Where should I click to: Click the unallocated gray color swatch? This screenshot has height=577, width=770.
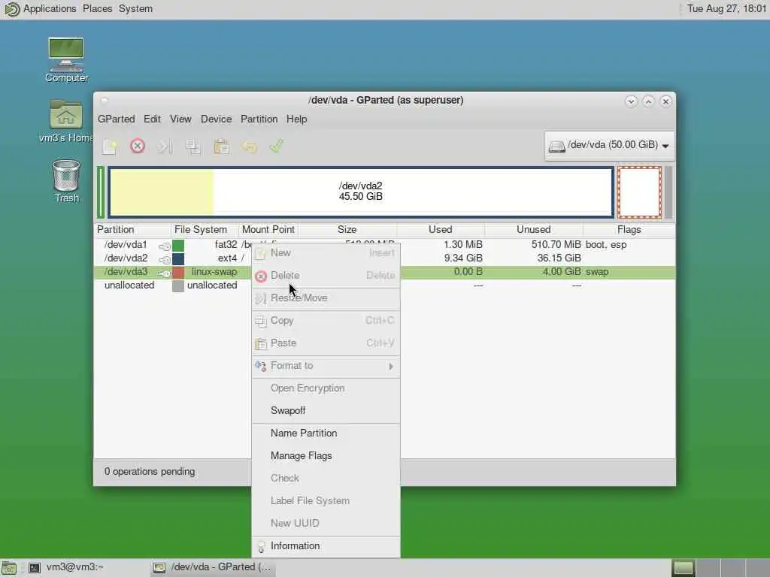(x=178, y=286)
